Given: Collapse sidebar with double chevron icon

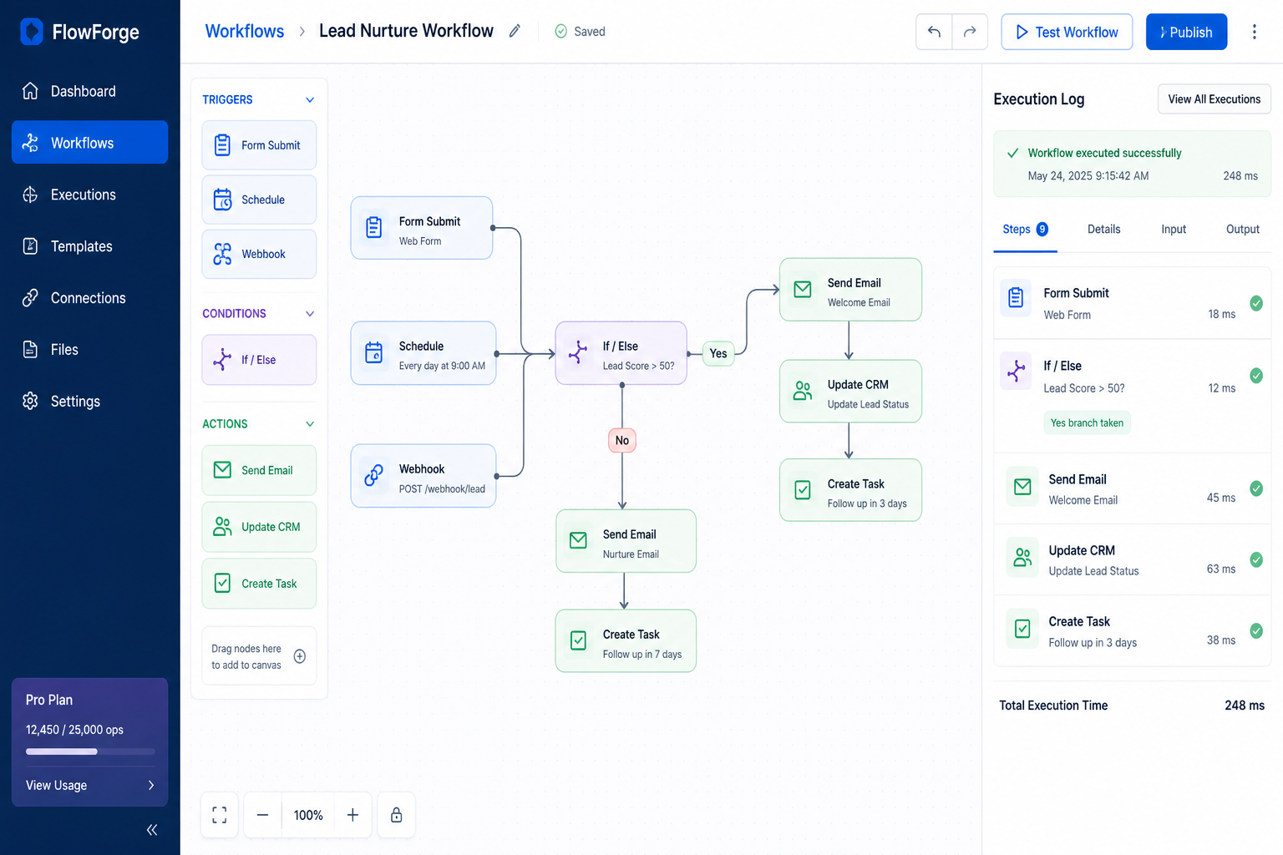Looking at the screenshot, I should [x=152, y=829].
